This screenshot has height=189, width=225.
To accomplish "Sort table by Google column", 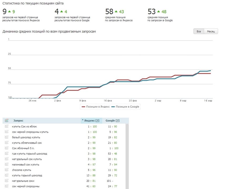I will [110, 120].
